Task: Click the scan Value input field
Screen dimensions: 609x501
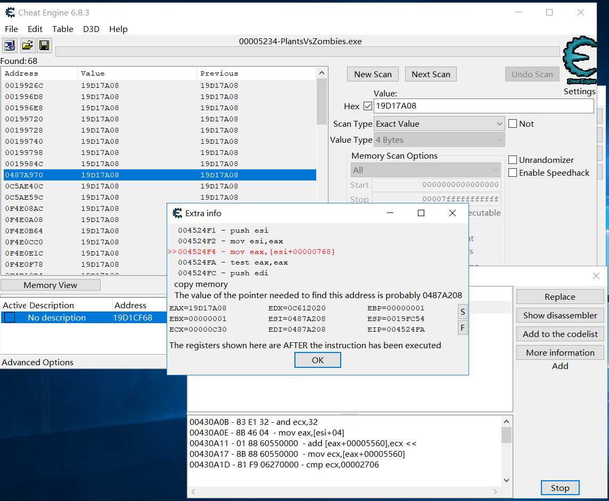Action: [483, 106]
